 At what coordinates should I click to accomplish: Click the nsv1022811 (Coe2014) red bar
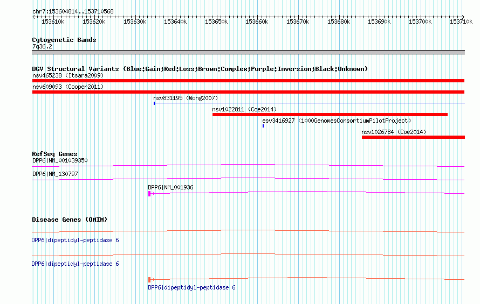tap(330, 115)
